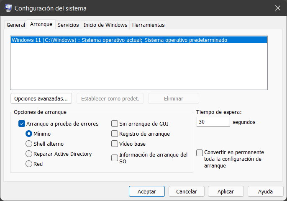Screen dimensions: 287x201
Task: Go to the Herramientas tab
Action: (x=148, y=25)
